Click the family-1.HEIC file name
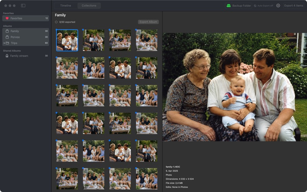This screenshot has height=192, width=307. pos(173,167)
